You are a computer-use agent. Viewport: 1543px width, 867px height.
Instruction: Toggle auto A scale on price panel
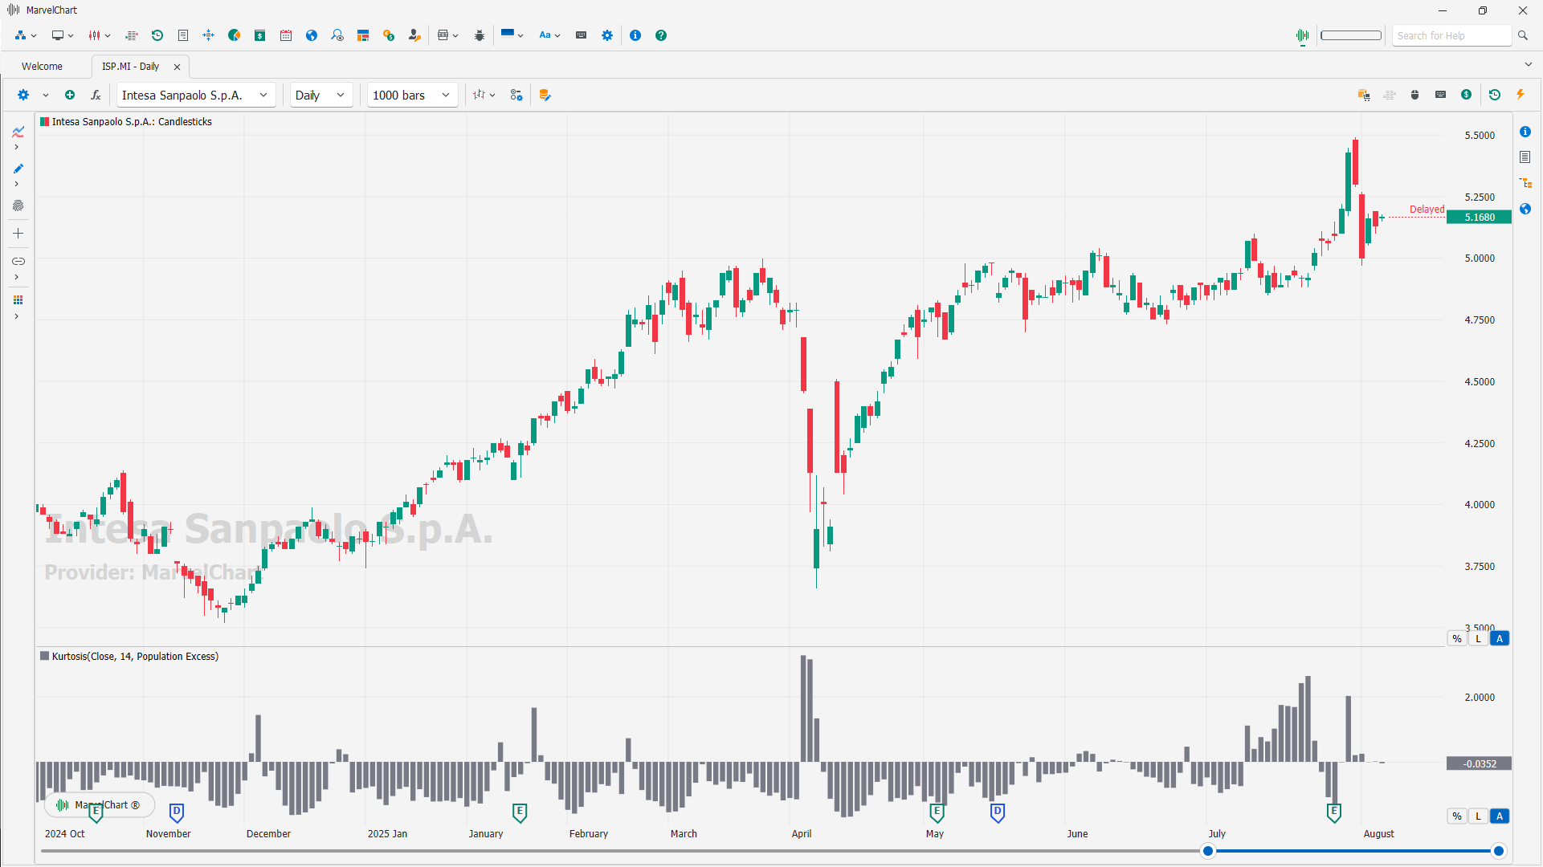pyautogui.click(x=1500, y=639)
